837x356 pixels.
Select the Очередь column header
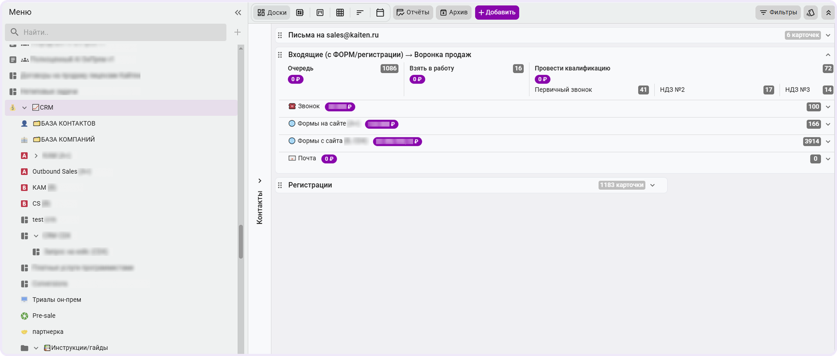coord(300,68)
